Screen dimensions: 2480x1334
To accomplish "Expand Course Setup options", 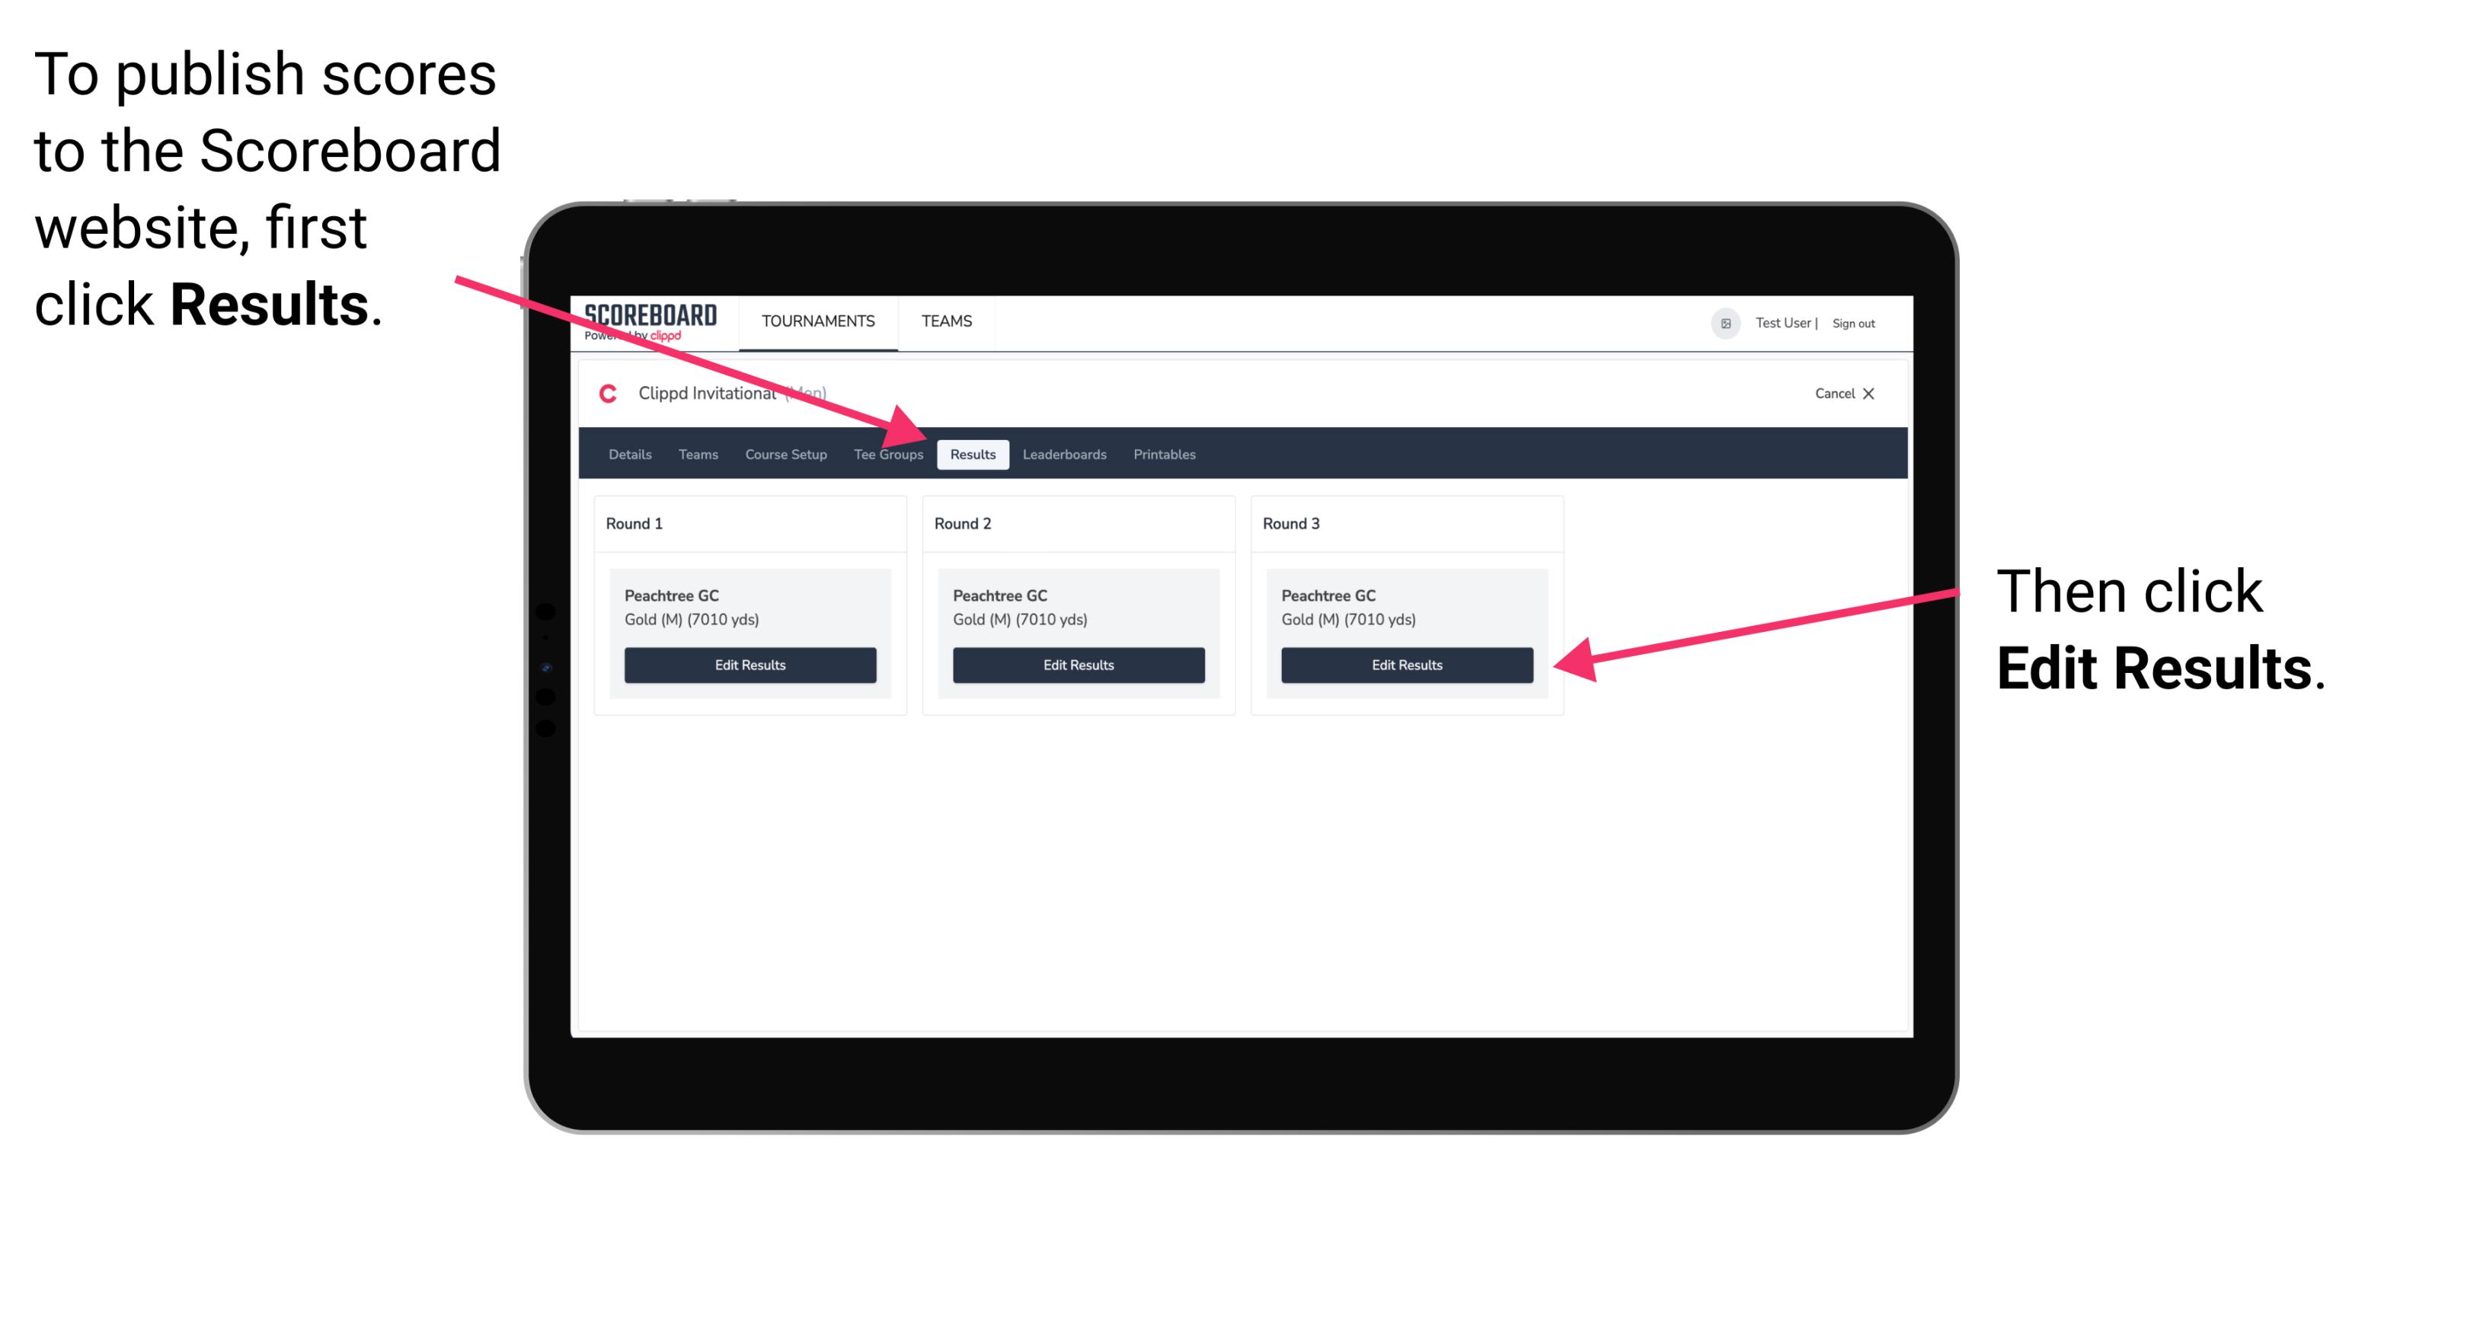I will point(785,455).
